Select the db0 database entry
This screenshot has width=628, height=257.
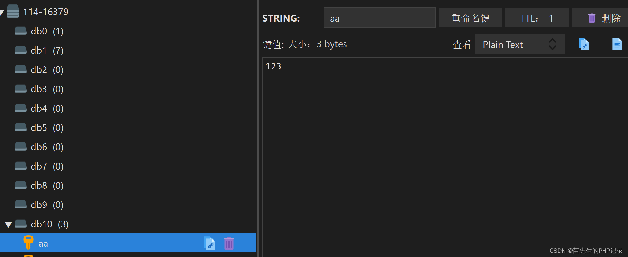pos(39,31)
